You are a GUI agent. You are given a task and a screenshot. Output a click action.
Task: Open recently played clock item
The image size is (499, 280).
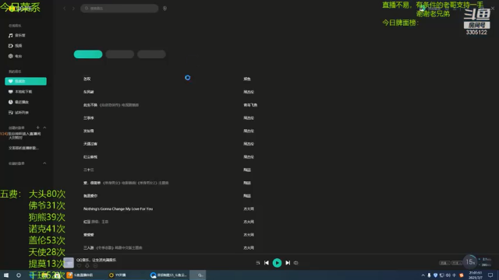(x=19, y=102)
